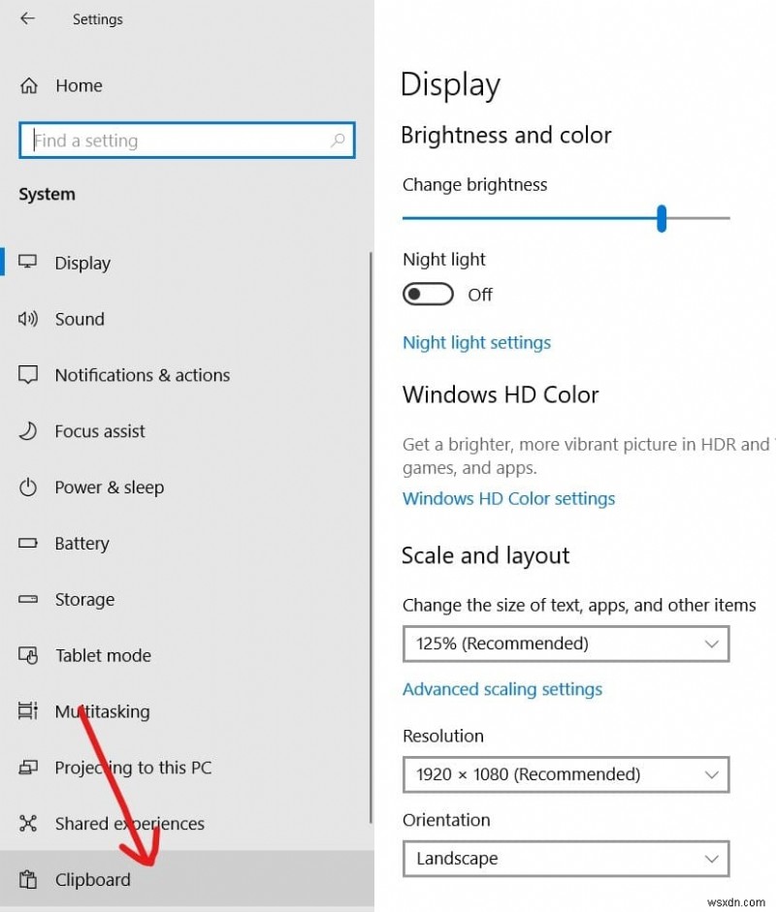Open the Clipboard settings page
776x912 pixels.
click(93, 880)
